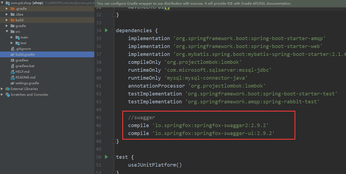Click the build.gradle file icon

[x=13, y=55]
